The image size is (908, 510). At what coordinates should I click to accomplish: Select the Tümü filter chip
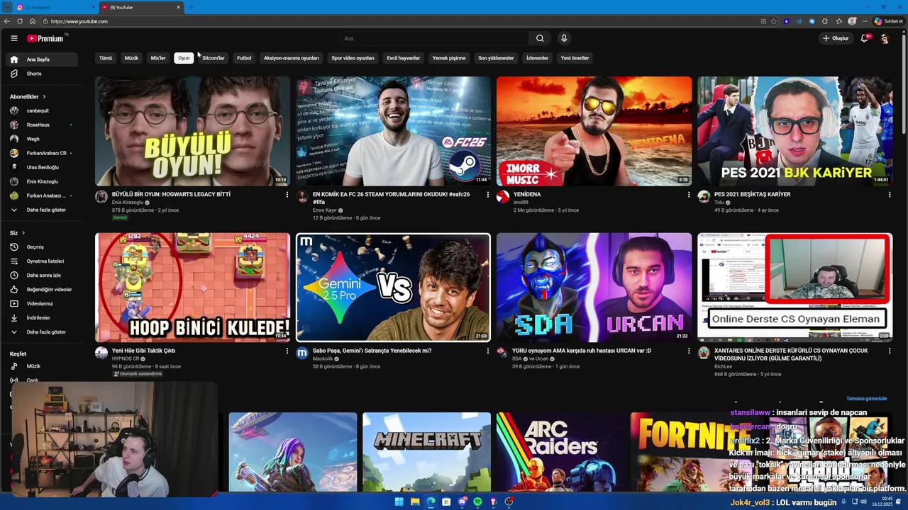106,58
